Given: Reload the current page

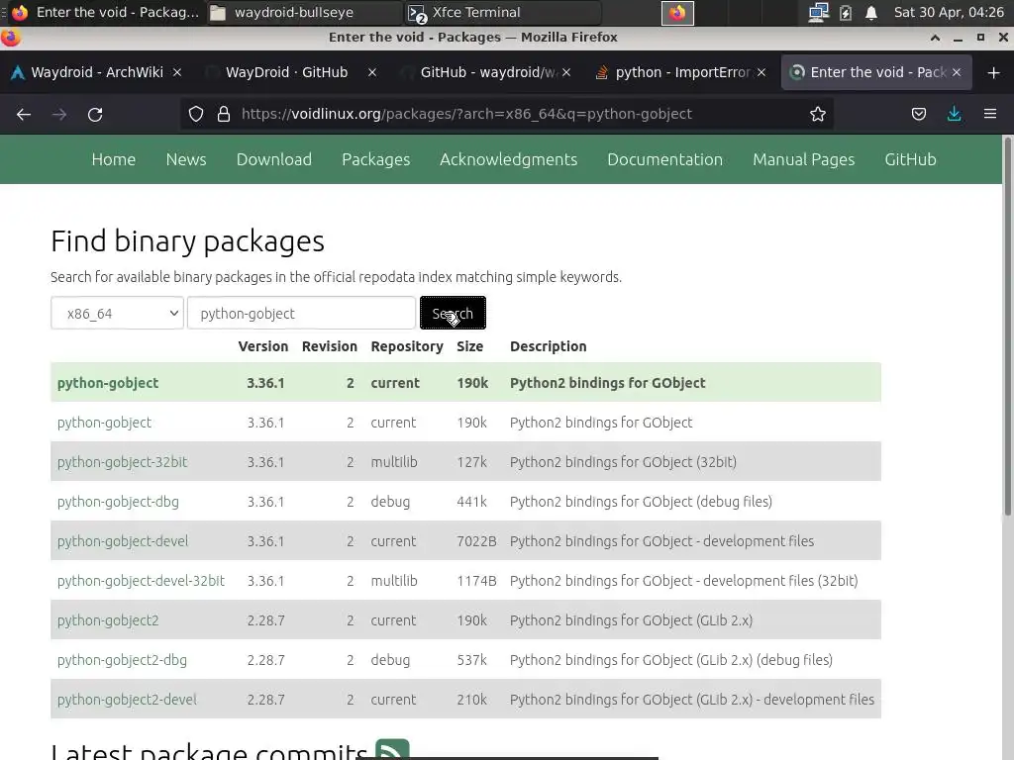Looking at the screenshot, I should click(x=95, y=115).
